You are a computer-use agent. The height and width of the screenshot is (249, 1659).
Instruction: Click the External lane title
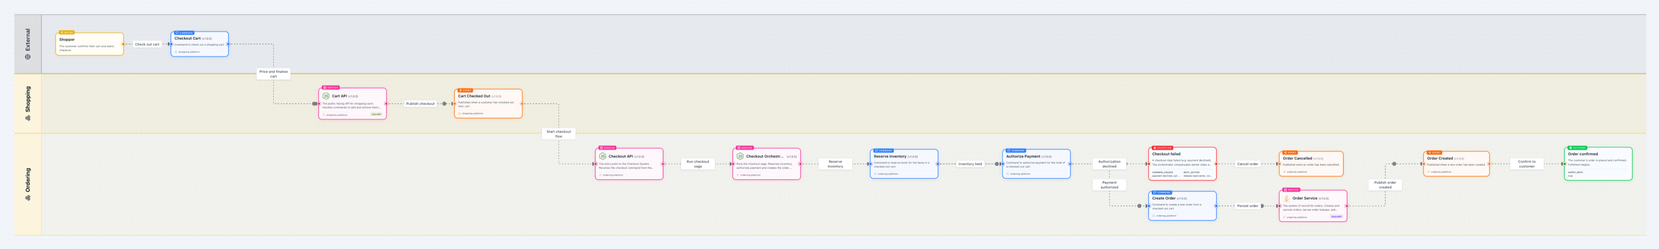click(x=27, y=40)
